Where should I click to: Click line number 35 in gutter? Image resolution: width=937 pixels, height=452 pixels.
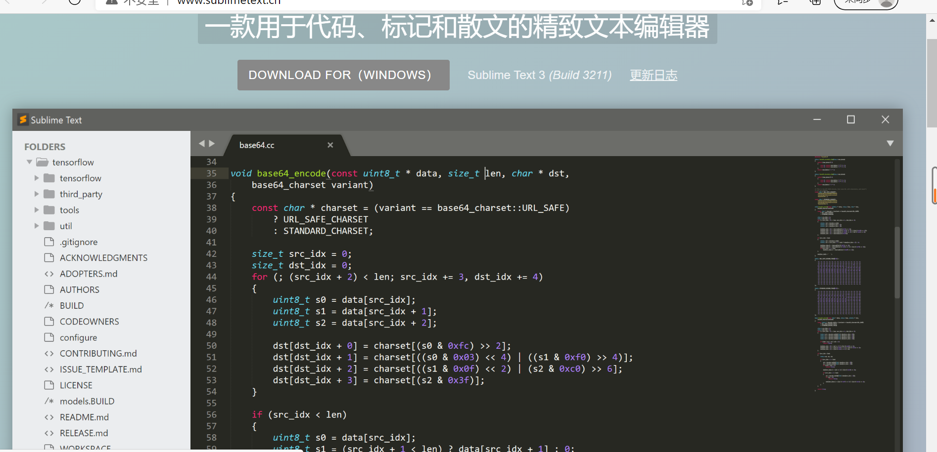tap(211, 173)
